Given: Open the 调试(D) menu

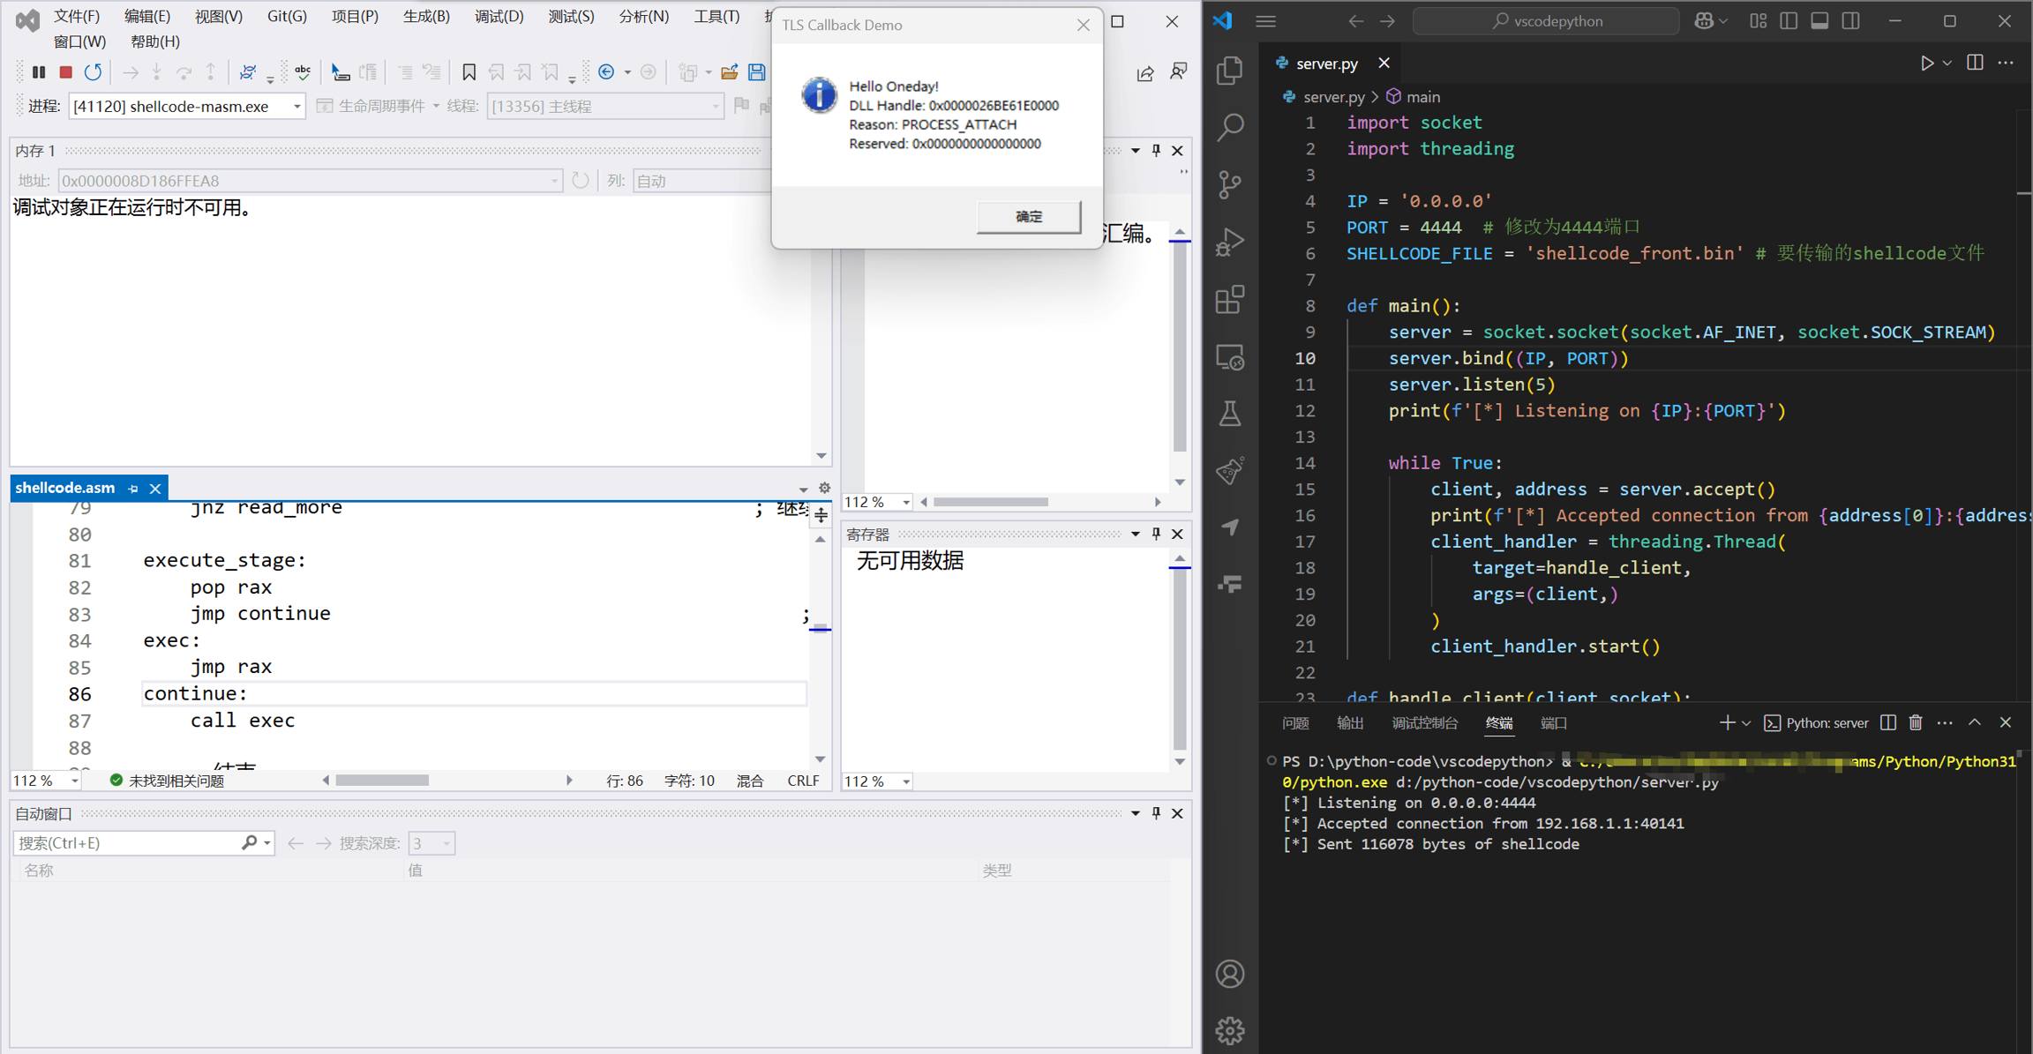Looking at the screenshot, I should (x=499, y=17).
